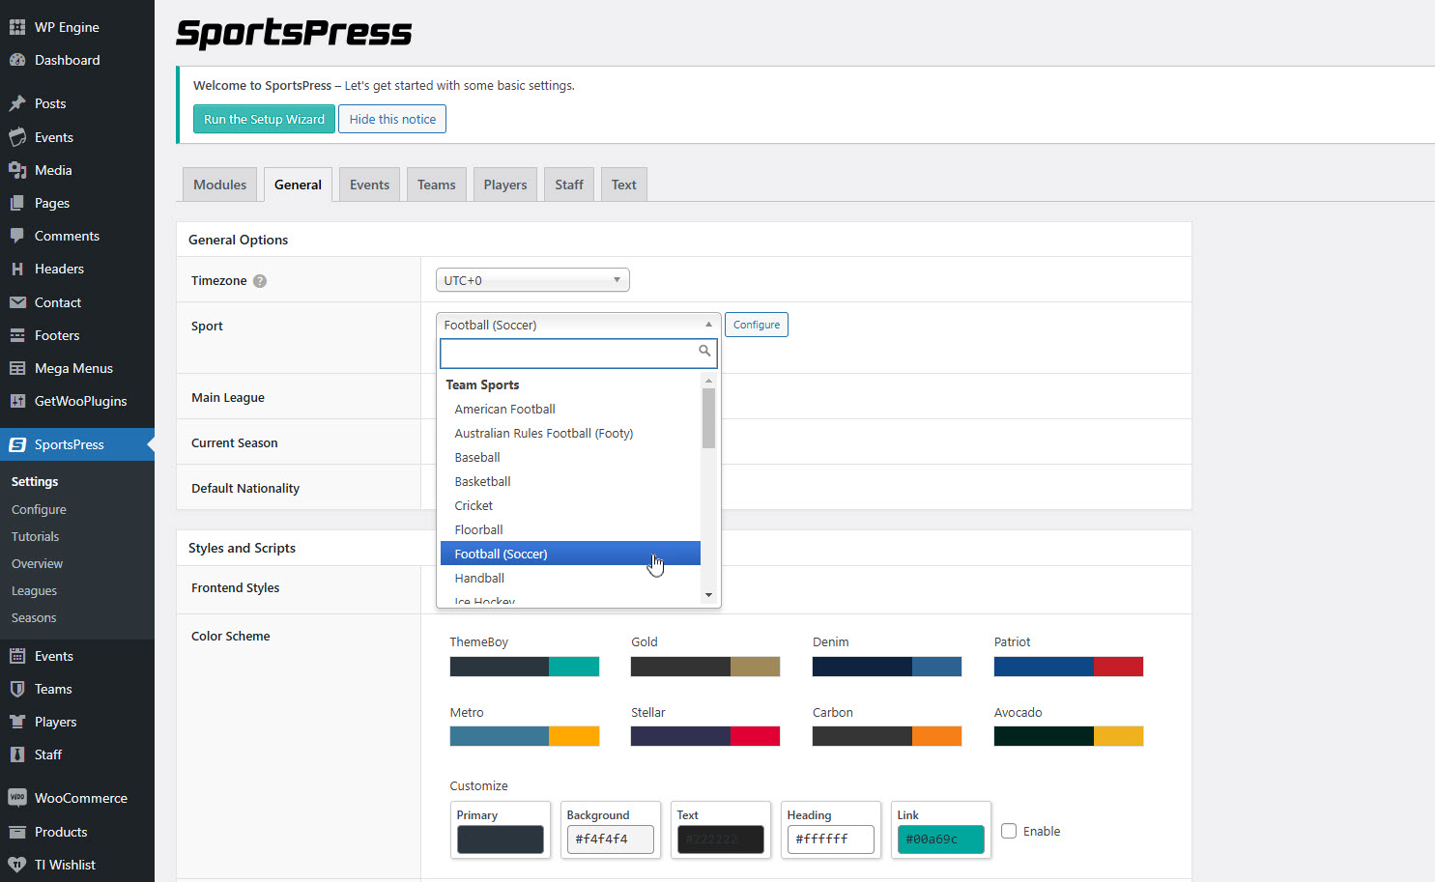The height and width of the screenshot is (882, 1435).
Task: Switch to the Staff settings tab
Action: click(569, 185)
